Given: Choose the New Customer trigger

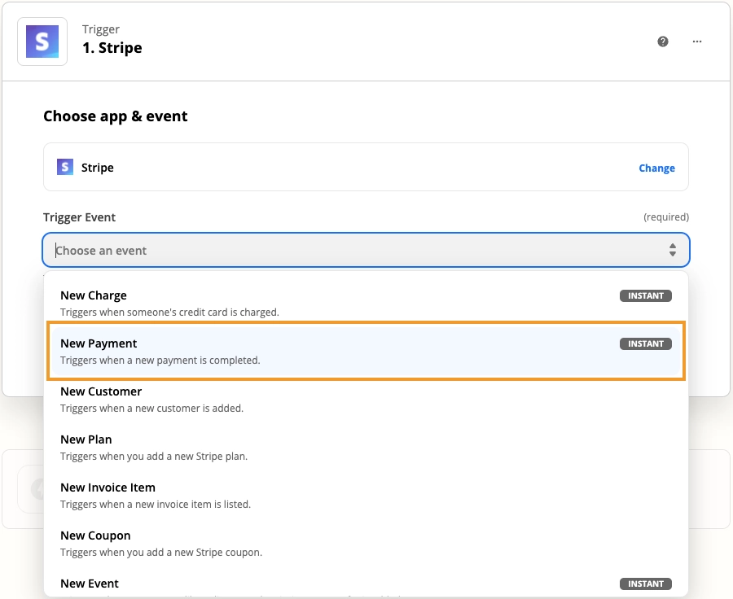Looking at the screenshot, I should coord(366,400).
